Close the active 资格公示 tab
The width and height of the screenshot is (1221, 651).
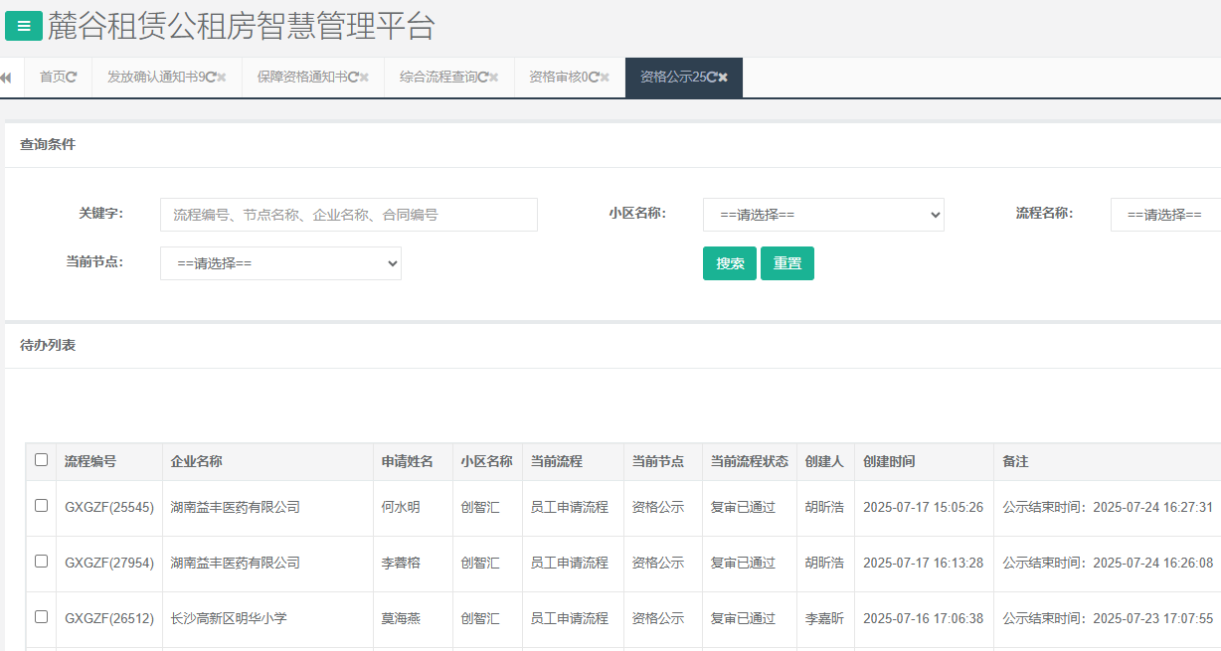[723, 78]
